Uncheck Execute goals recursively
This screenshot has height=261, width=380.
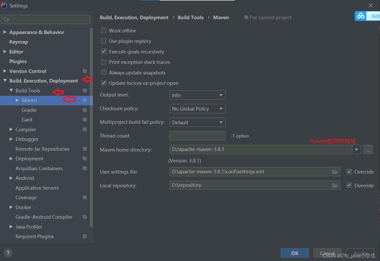pyautogui.click(x=104, y=51)
